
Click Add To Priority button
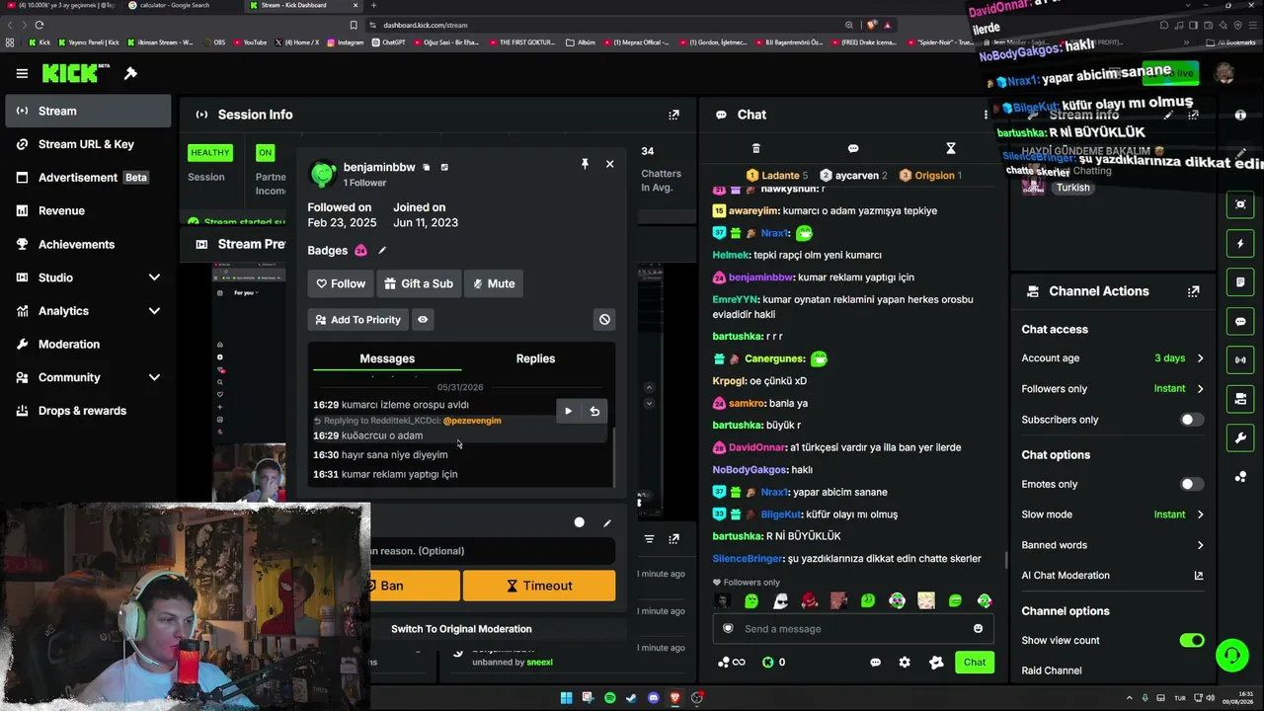[x=357, y=320]
